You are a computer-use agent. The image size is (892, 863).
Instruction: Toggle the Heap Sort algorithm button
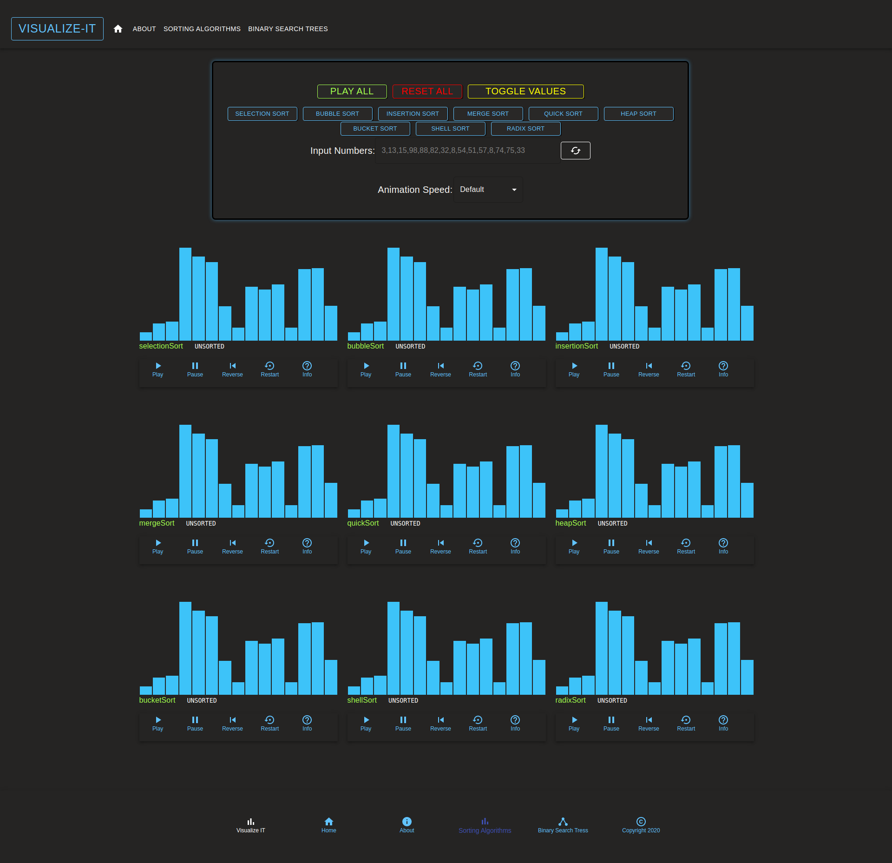pos(638,114)
